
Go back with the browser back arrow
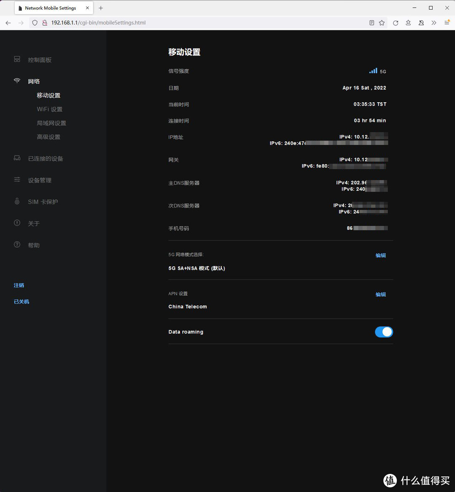[x=8, y=23]
